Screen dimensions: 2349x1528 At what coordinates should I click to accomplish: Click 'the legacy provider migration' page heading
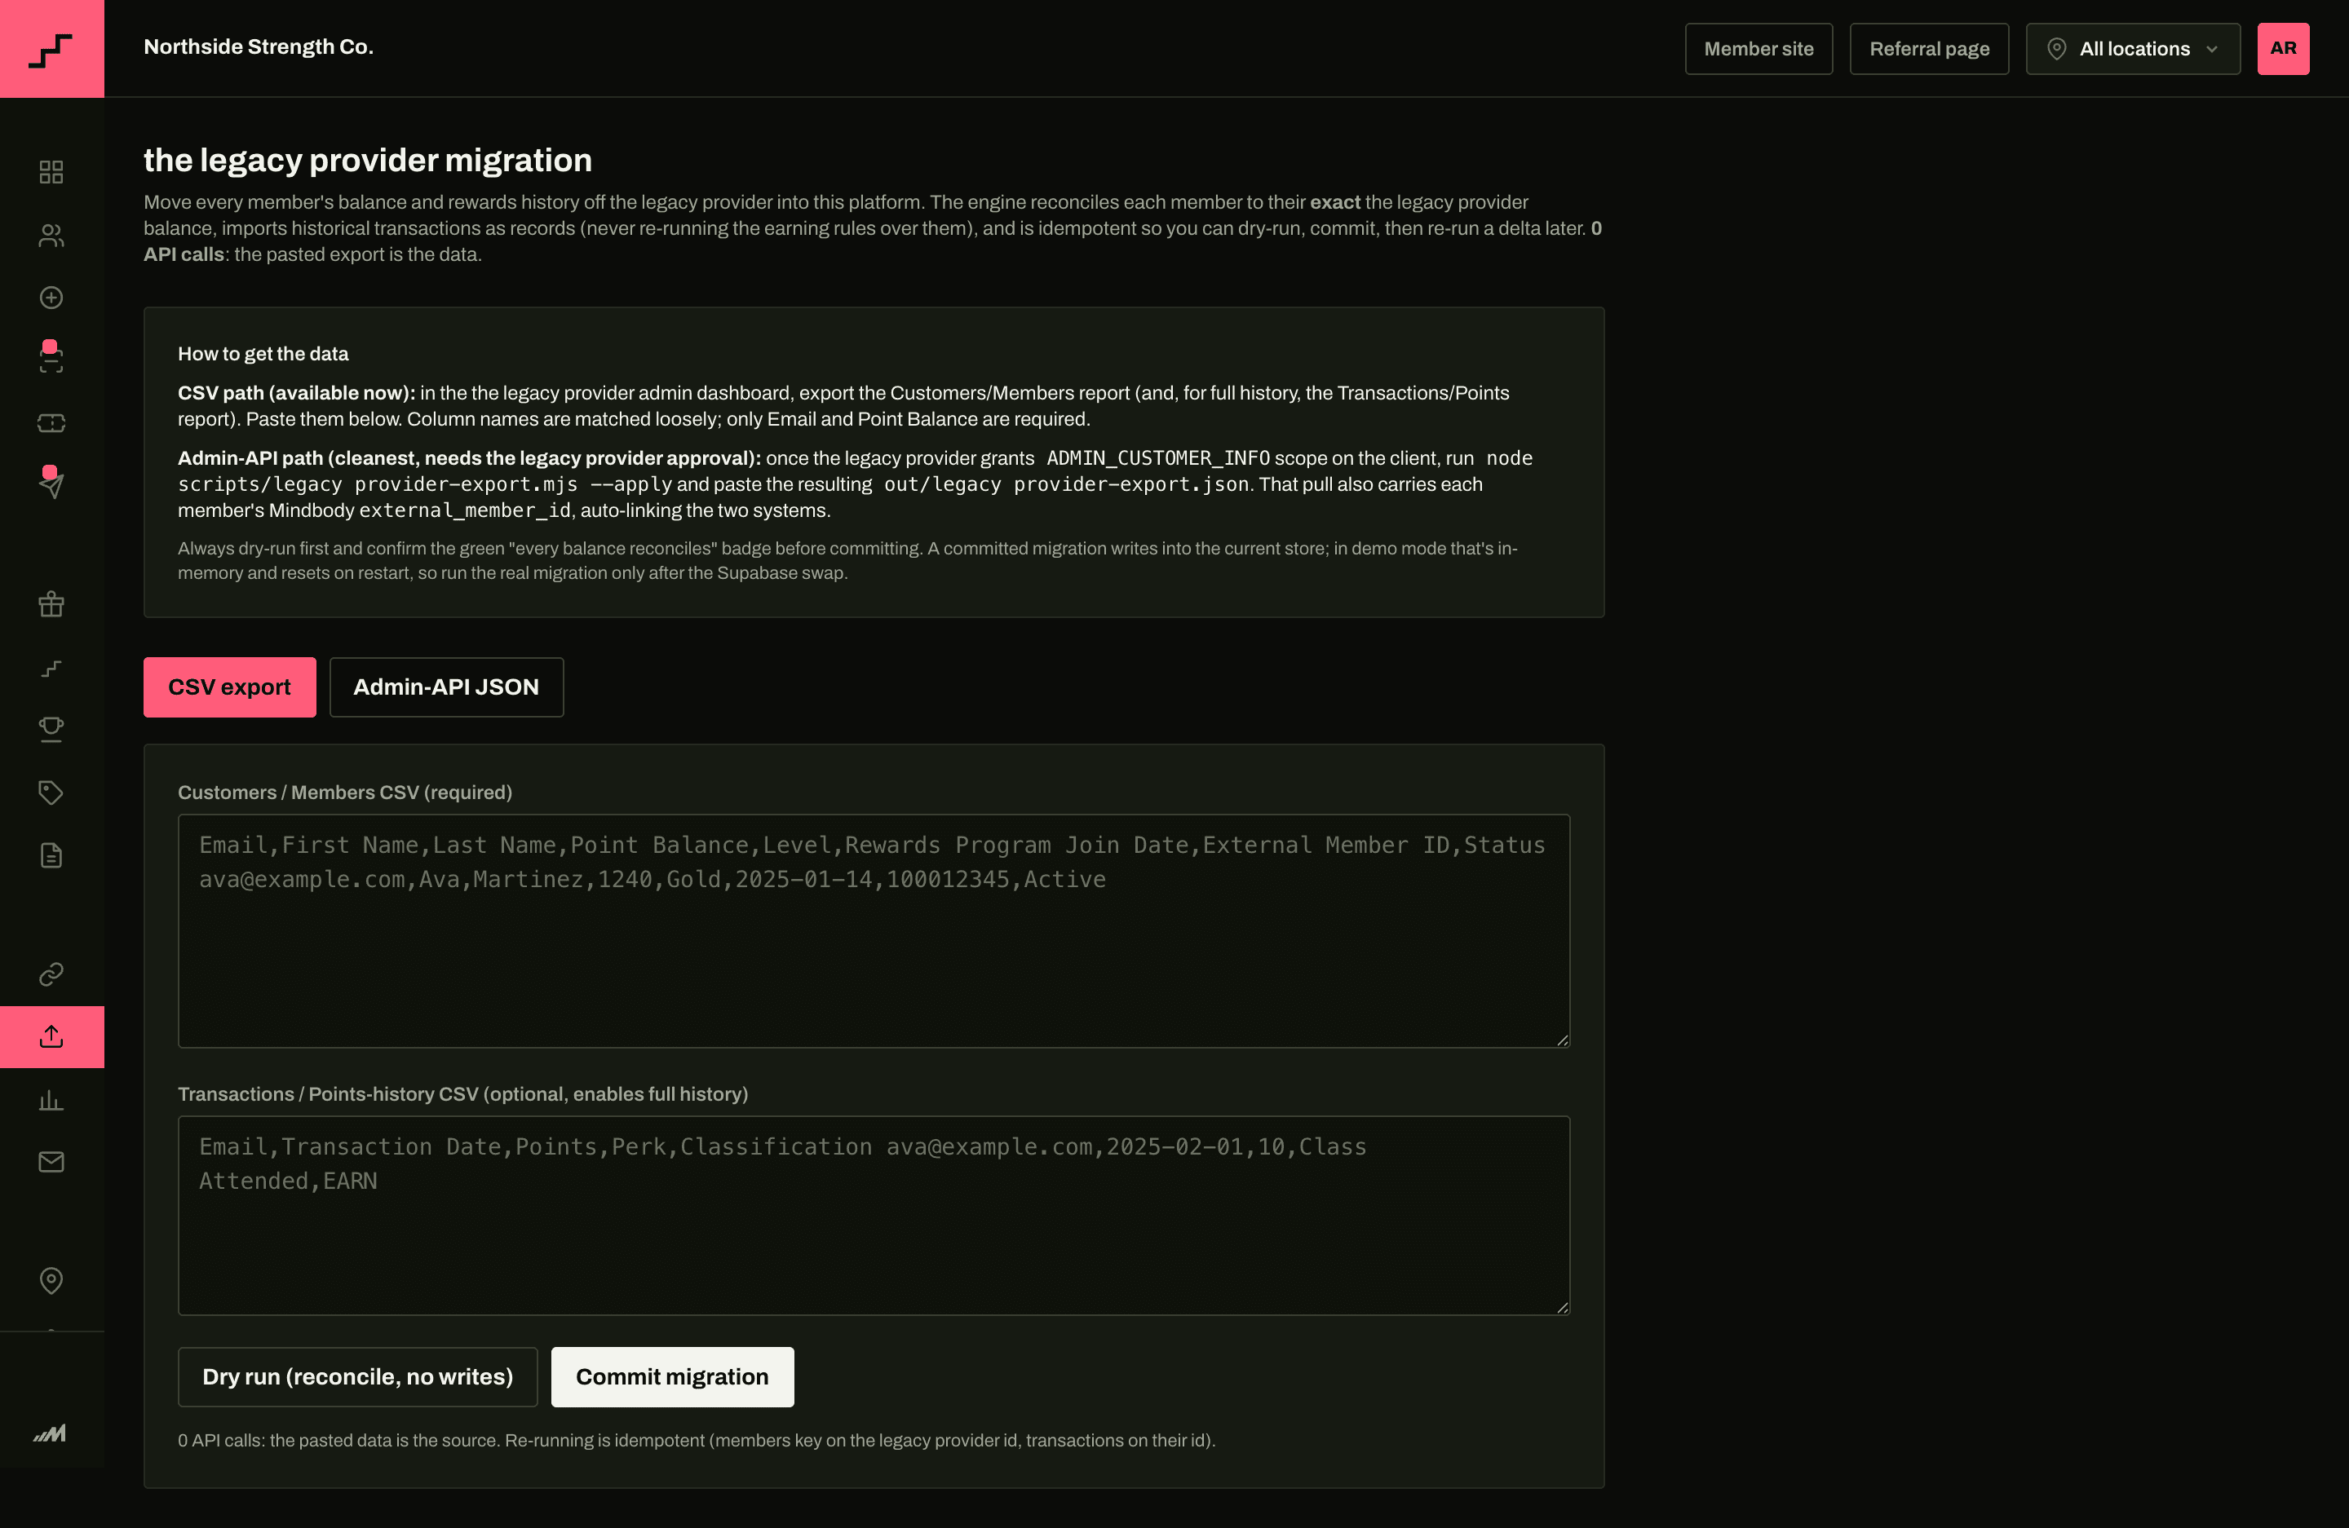[367, 160]
